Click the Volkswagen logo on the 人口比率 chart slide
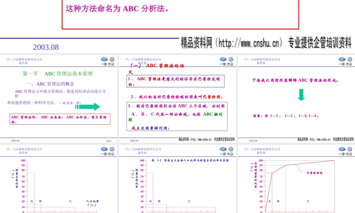 pos(112,149)
